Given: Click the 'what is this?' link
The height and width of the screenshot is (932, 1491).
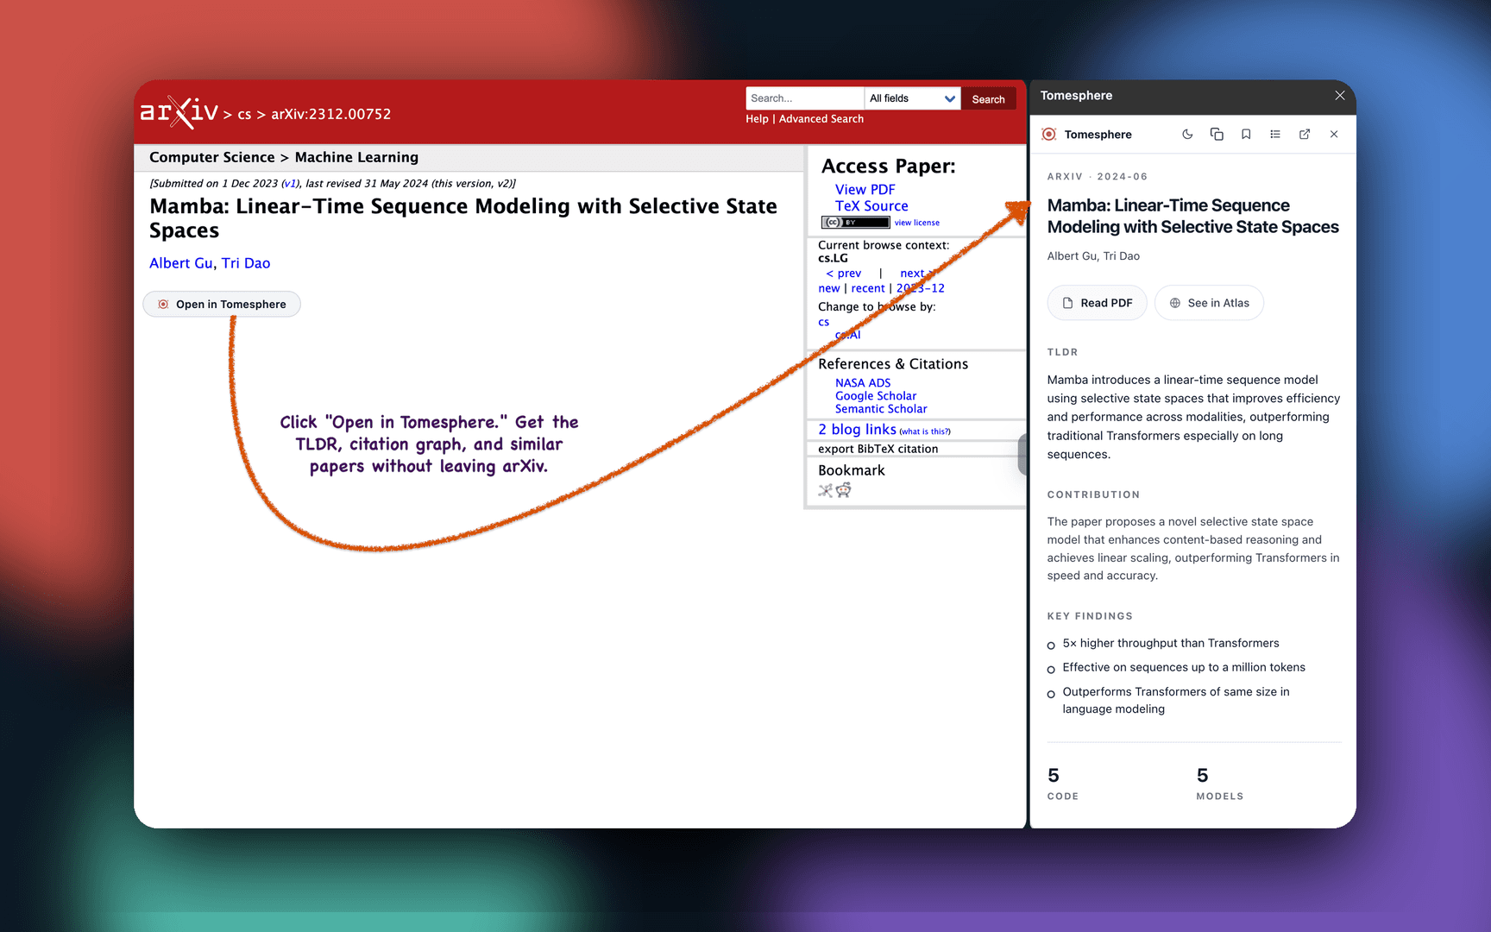Looking at the screenshot, I should click(925, 431).
